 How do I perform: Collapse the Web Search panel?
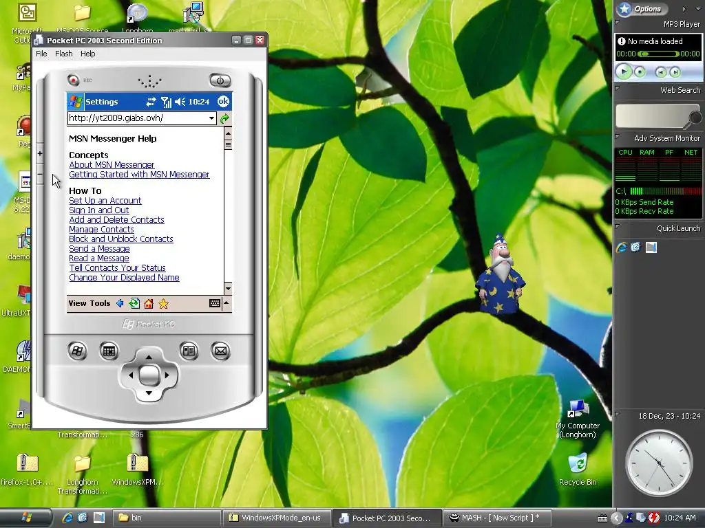(x=618, y=89)
